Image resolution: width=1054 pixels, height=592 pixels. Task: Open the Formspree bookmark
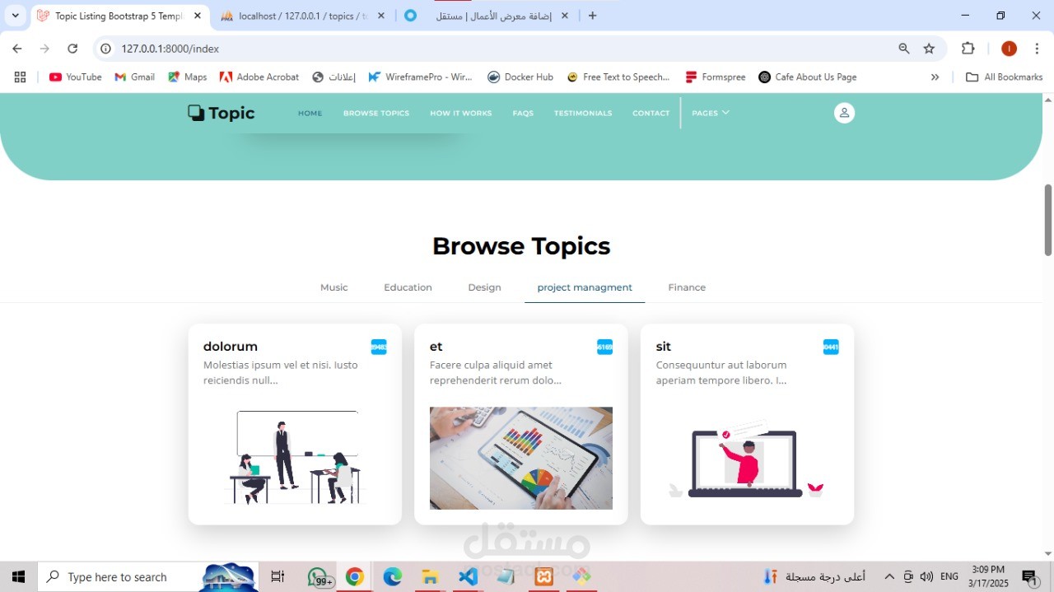click(715, 77)
